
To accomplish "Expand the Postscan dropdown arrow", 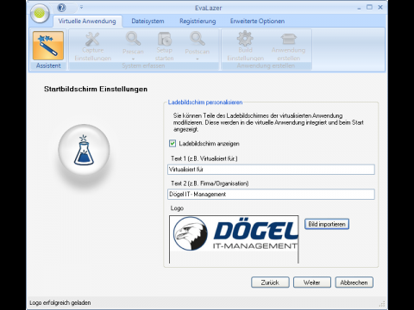I will point(198,59).
